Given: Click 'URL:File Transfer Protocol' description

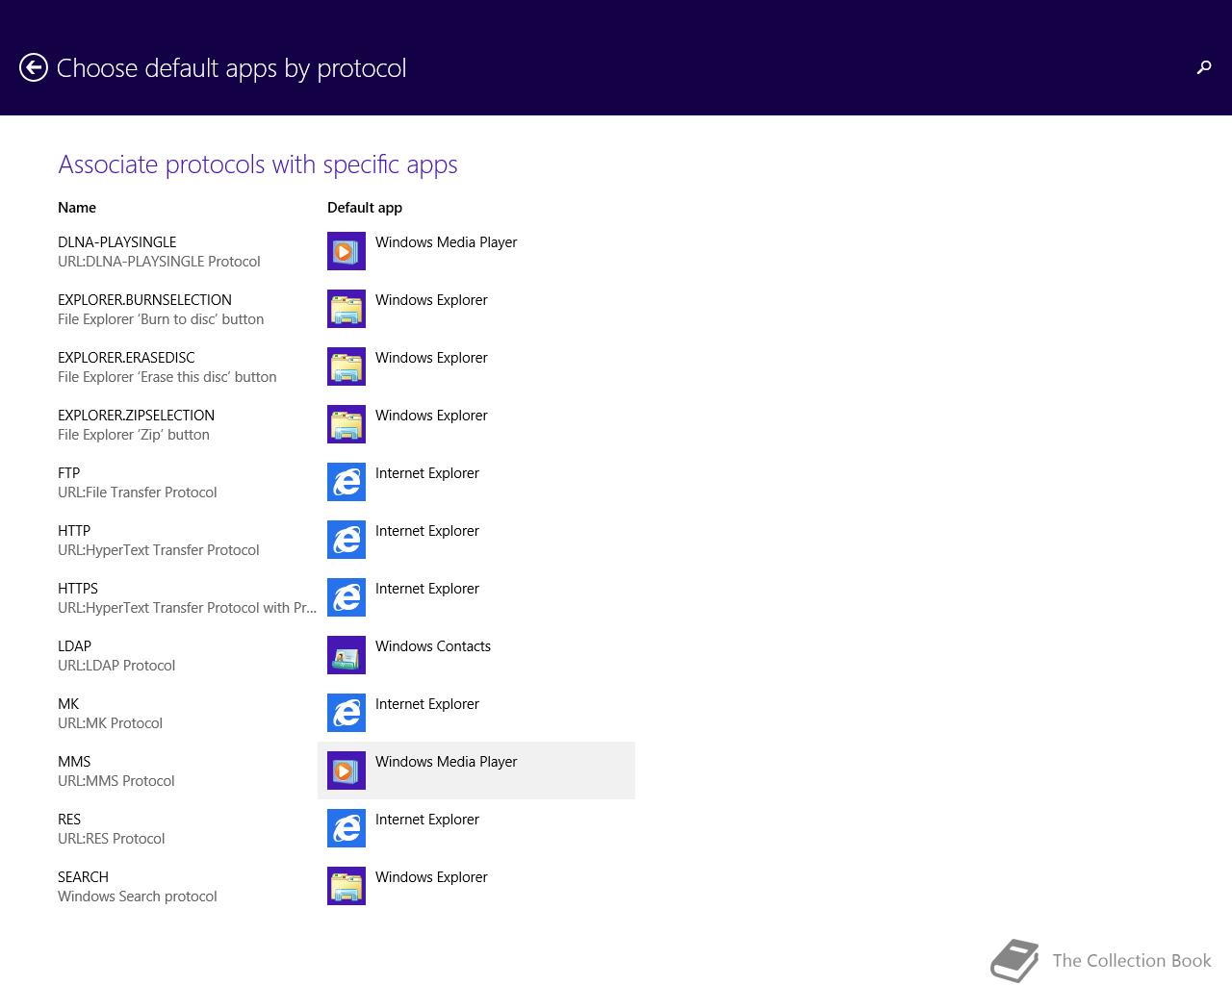Looking at the screenshot, I should (x=138, y=492).
